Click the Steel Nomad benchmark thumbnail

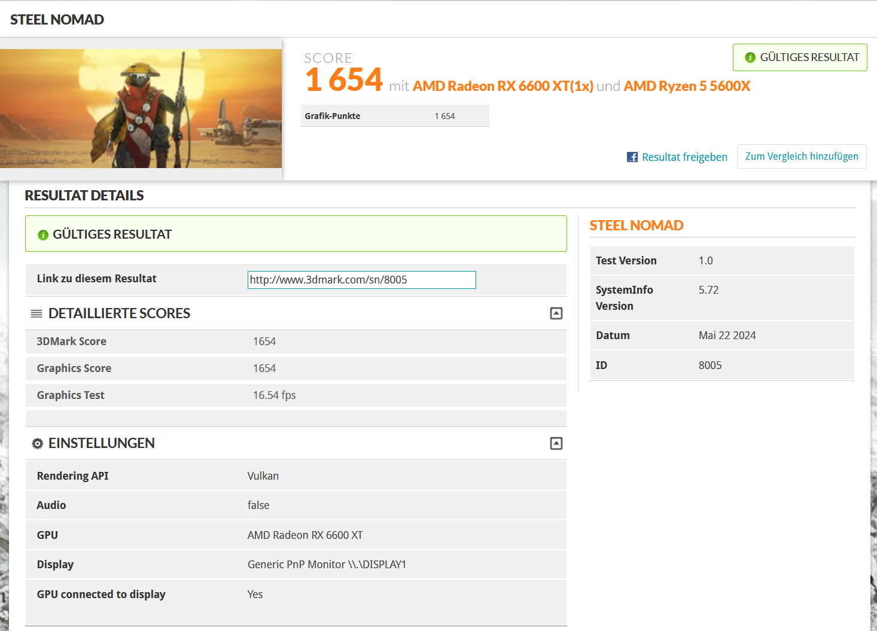141,108
